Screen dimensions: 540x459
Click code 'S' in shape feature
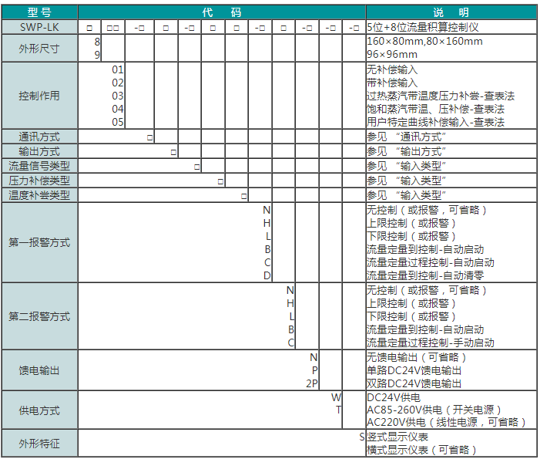(362, 437)
